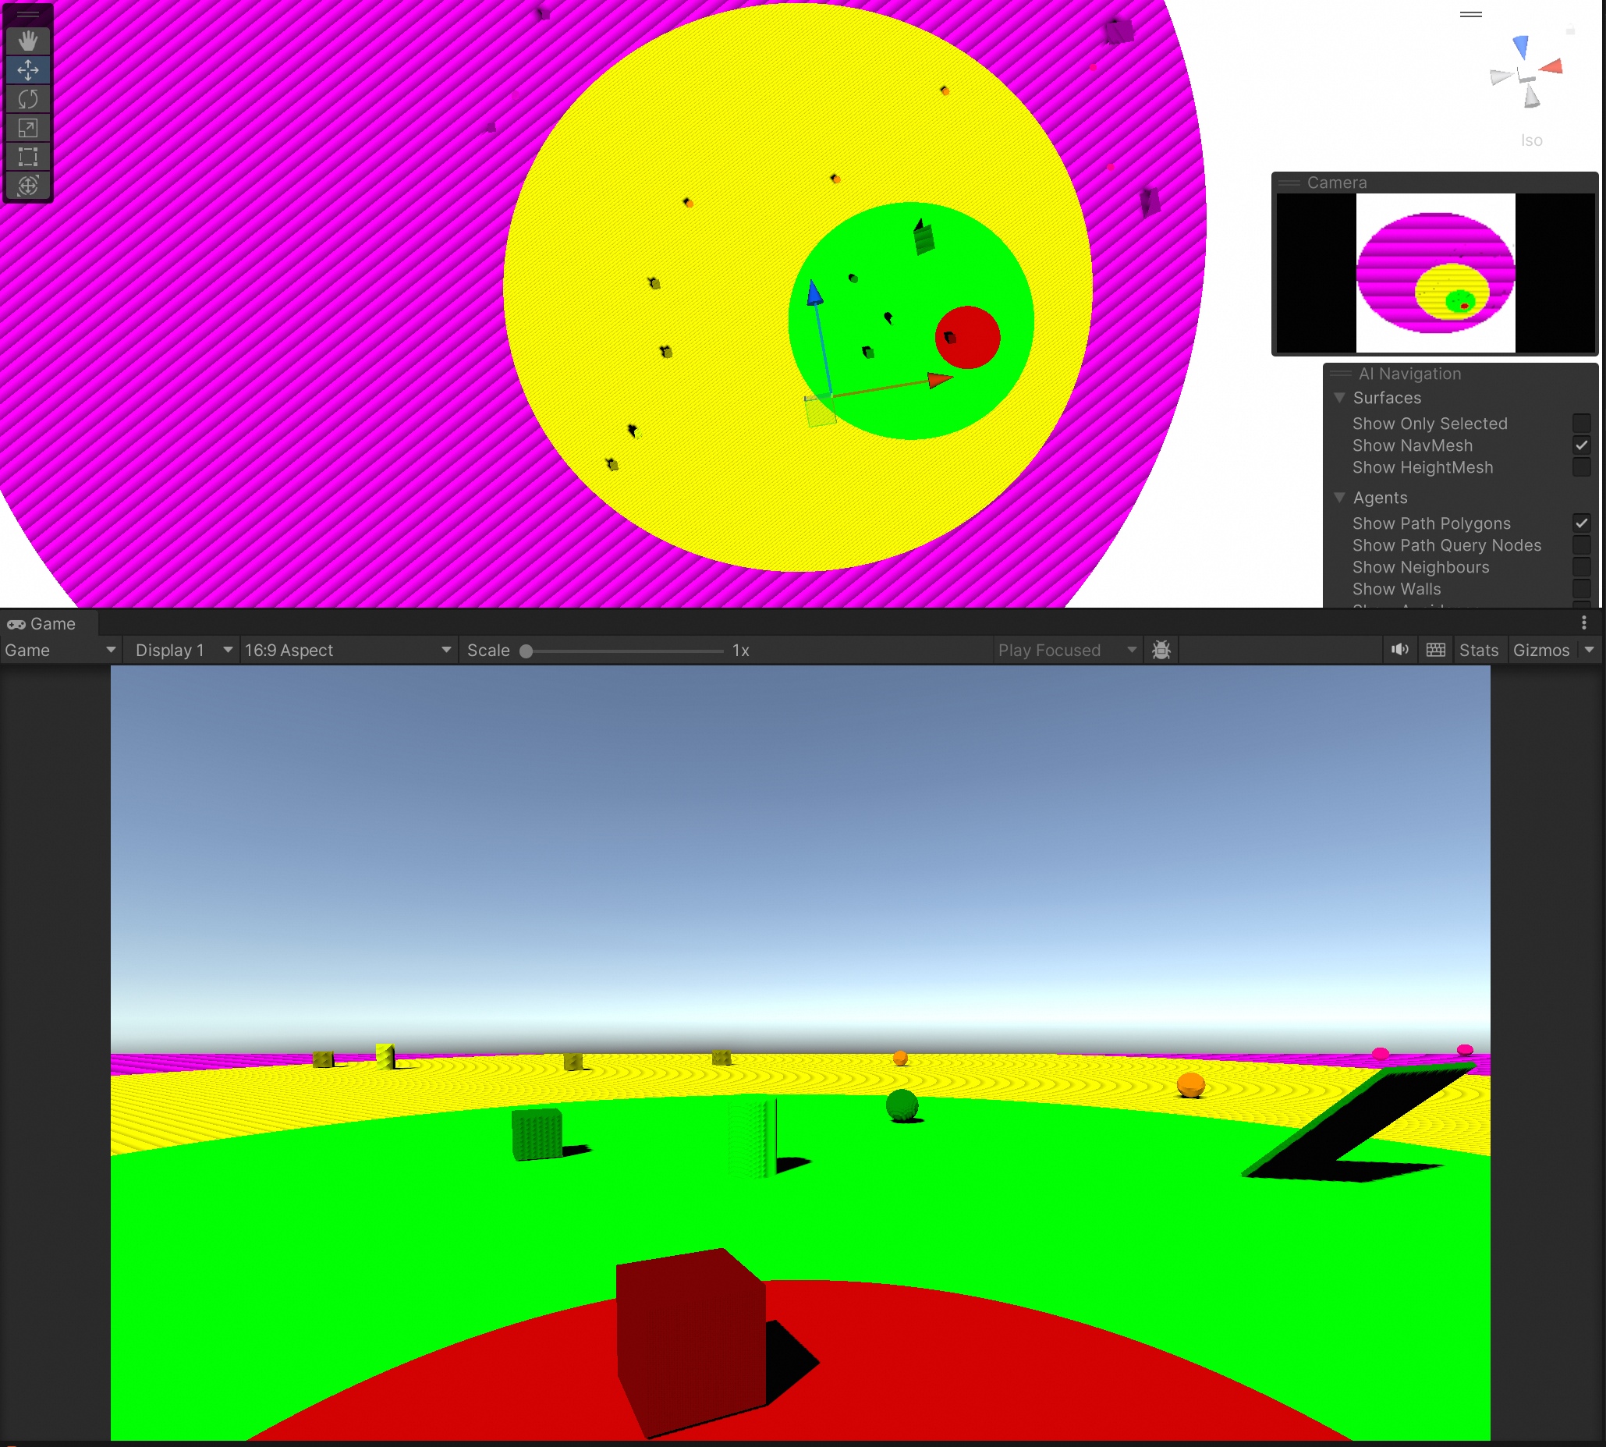Select the Hand view tool
The width and height of the screenshot is (1606, 1447).
[x=28, y=41]
